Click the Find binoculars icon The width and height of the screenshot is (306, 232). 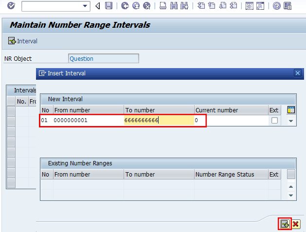tap(174, 6)
